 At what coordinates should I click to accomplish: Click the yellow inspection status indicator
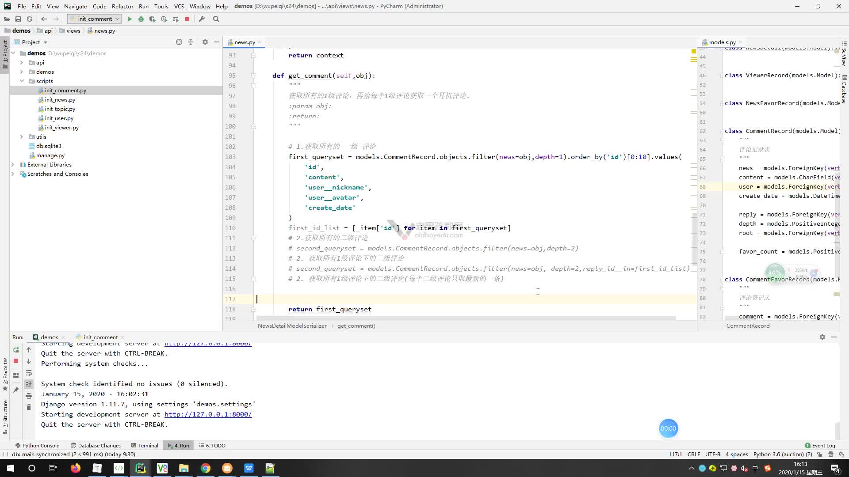[x=694, y=51]
